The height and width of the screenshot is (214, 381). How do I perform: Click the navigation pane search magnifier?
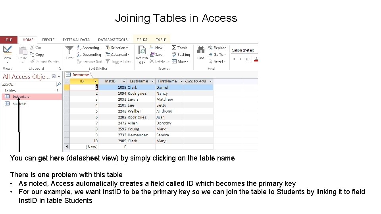pyautogui.click(x=59, y=84)
